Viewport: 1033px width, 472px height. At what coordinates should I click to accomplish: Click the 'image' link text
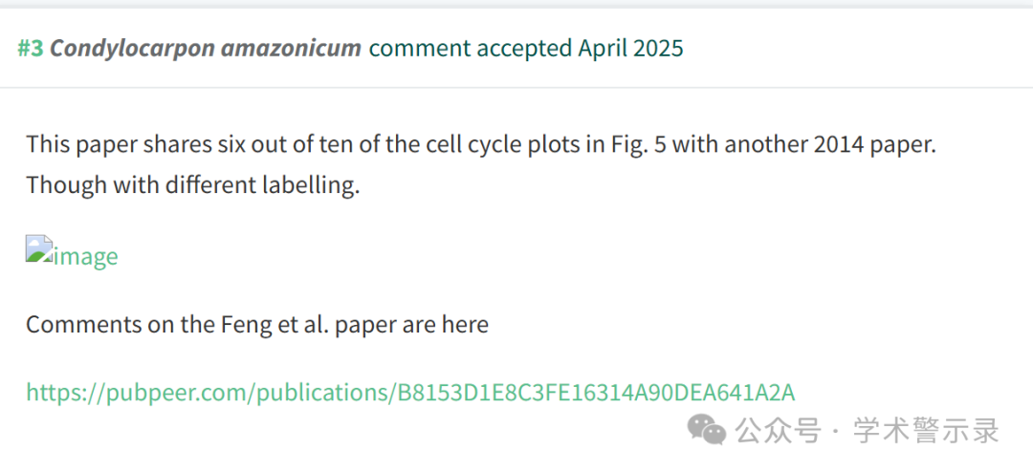[86, 257]
